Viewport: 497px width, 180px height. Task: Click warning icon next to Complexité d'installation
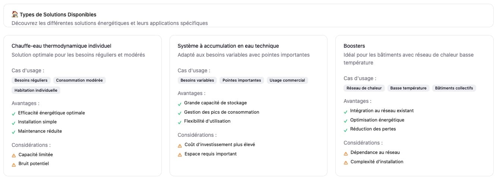pos(346,162)
